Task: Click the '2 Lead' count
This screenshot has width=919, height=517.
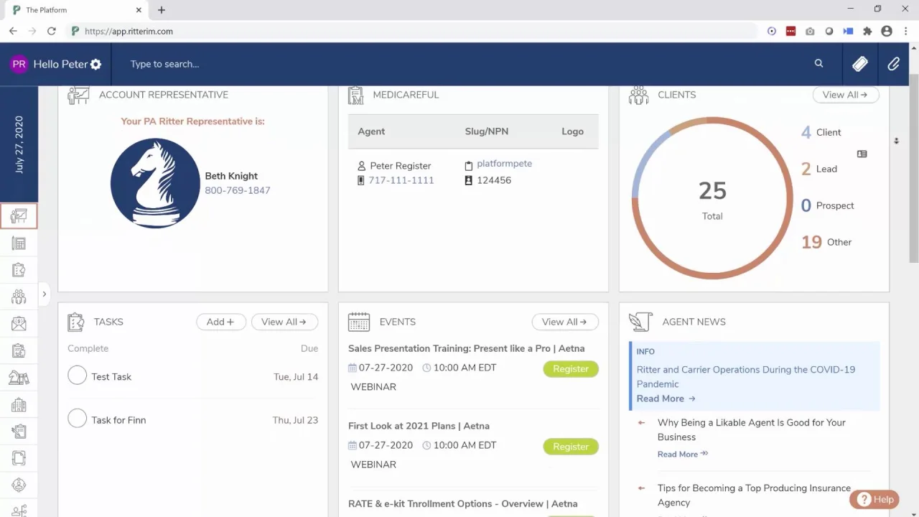Action: click(x=819, y=169)
